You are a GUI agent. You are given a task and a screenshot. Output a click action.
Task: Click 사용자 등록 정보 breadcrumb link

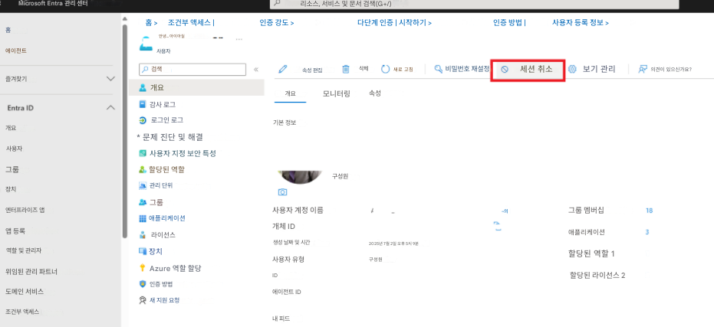[577, 22]
